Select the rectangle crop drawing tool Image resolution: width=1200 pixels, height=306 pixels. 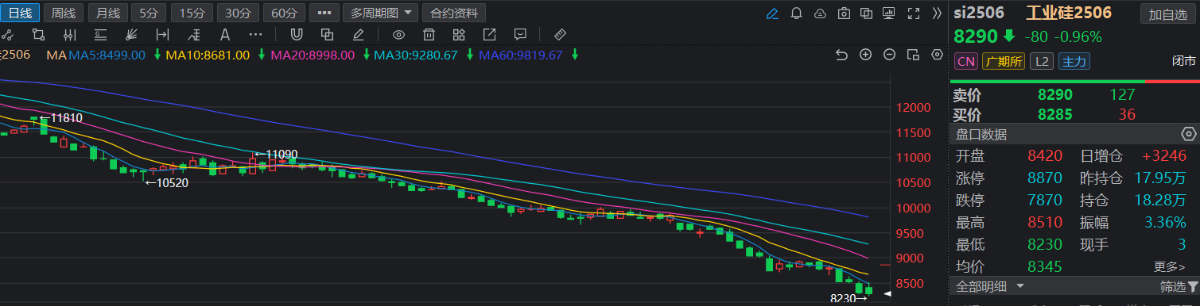pyautogui.click(x=38, y=34)
